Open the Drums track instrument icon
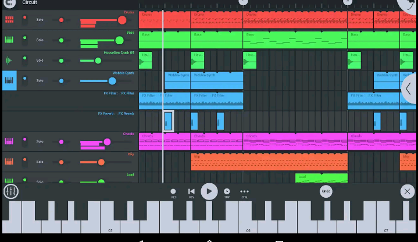Image resolution: width=418 pixels, height=242 pixels. point(9,19)
